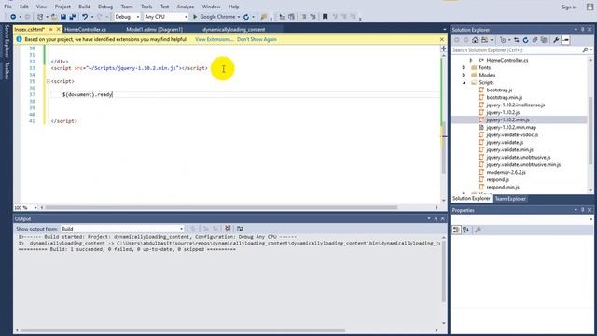Select respond.min.js in Solution Explorer

tap(503, 187)
